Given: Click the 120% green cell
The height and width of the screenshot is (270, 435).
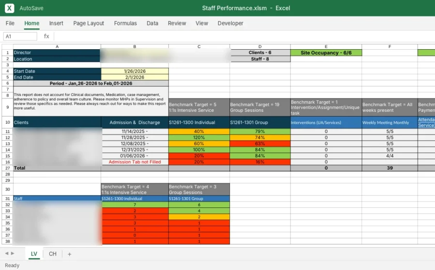Looking at the screenshot, I should pyautogui.click(x=199, y=137).
